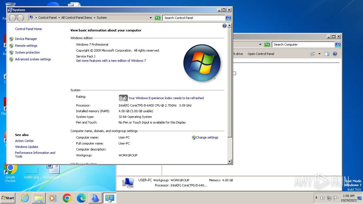Click the volume speaker tray icon

pos(322,198)
